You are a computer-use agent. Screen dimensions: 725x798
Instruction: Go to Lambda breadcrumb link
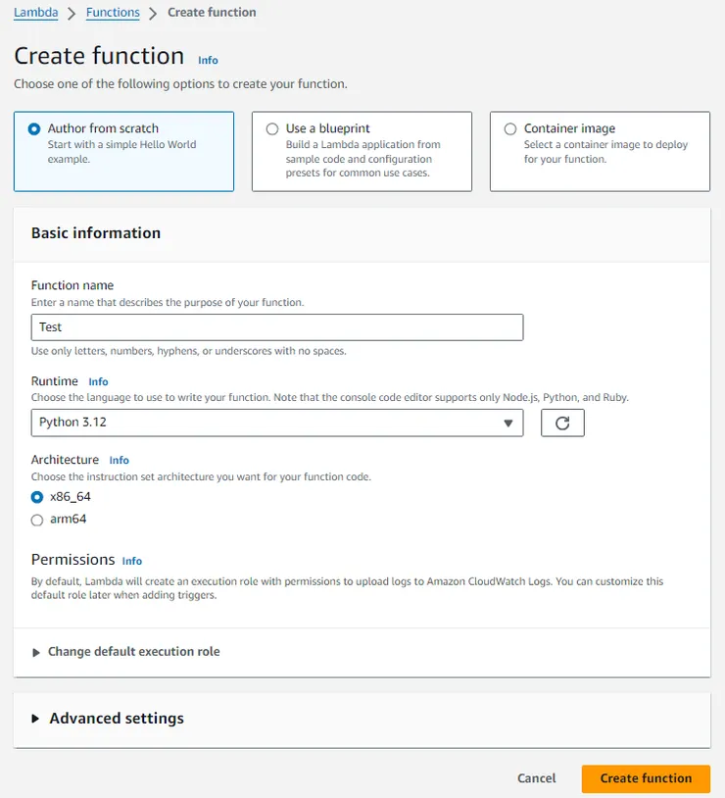(35, 13)
